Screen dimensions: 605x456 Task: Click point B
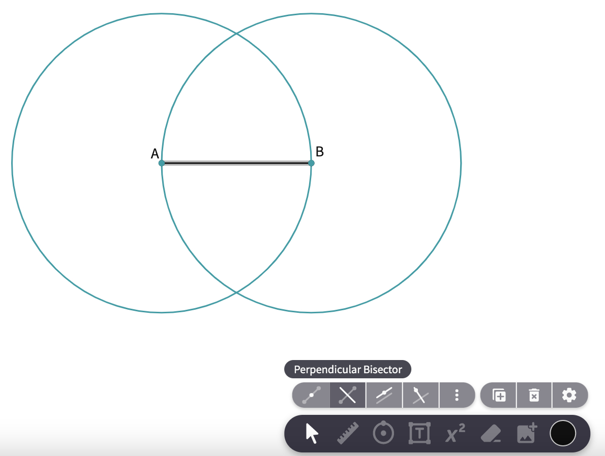311,162
